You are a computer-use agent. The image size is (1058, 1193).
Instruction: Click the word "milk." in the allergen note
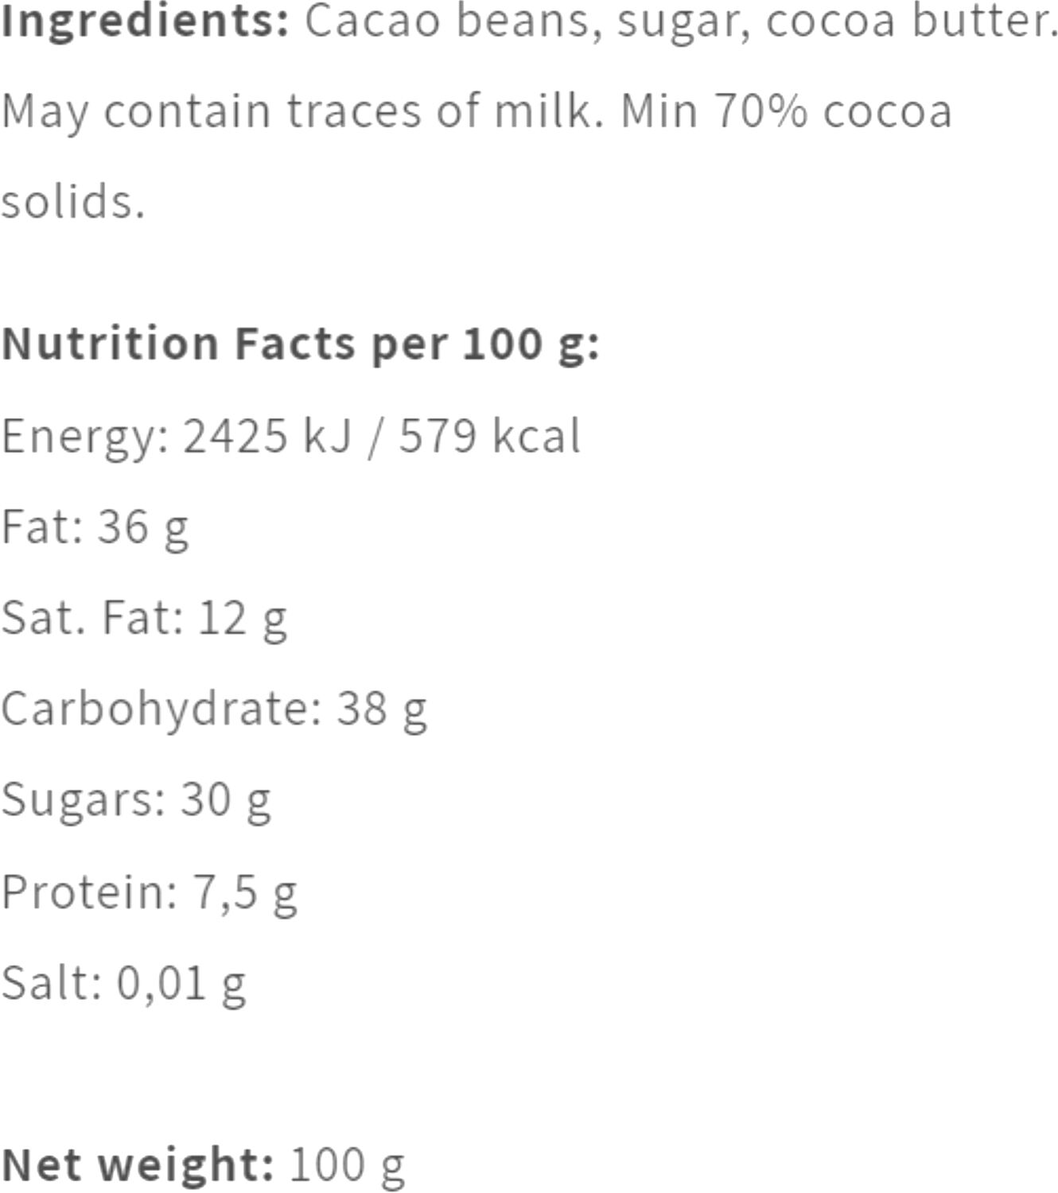[544, 111]
